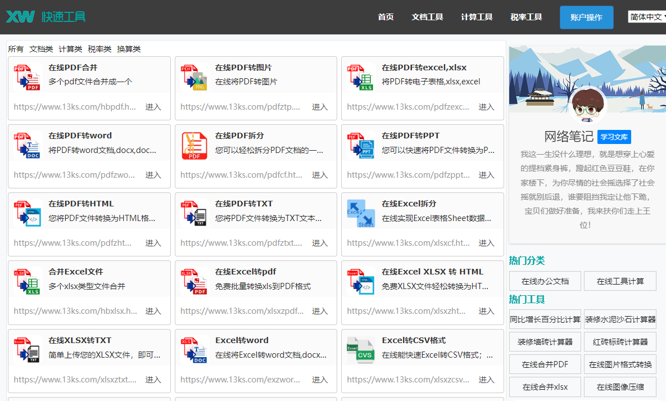Click the PDF to HTML icon
The width and height of the screenshot is (666, 401).
pos(28,214)
